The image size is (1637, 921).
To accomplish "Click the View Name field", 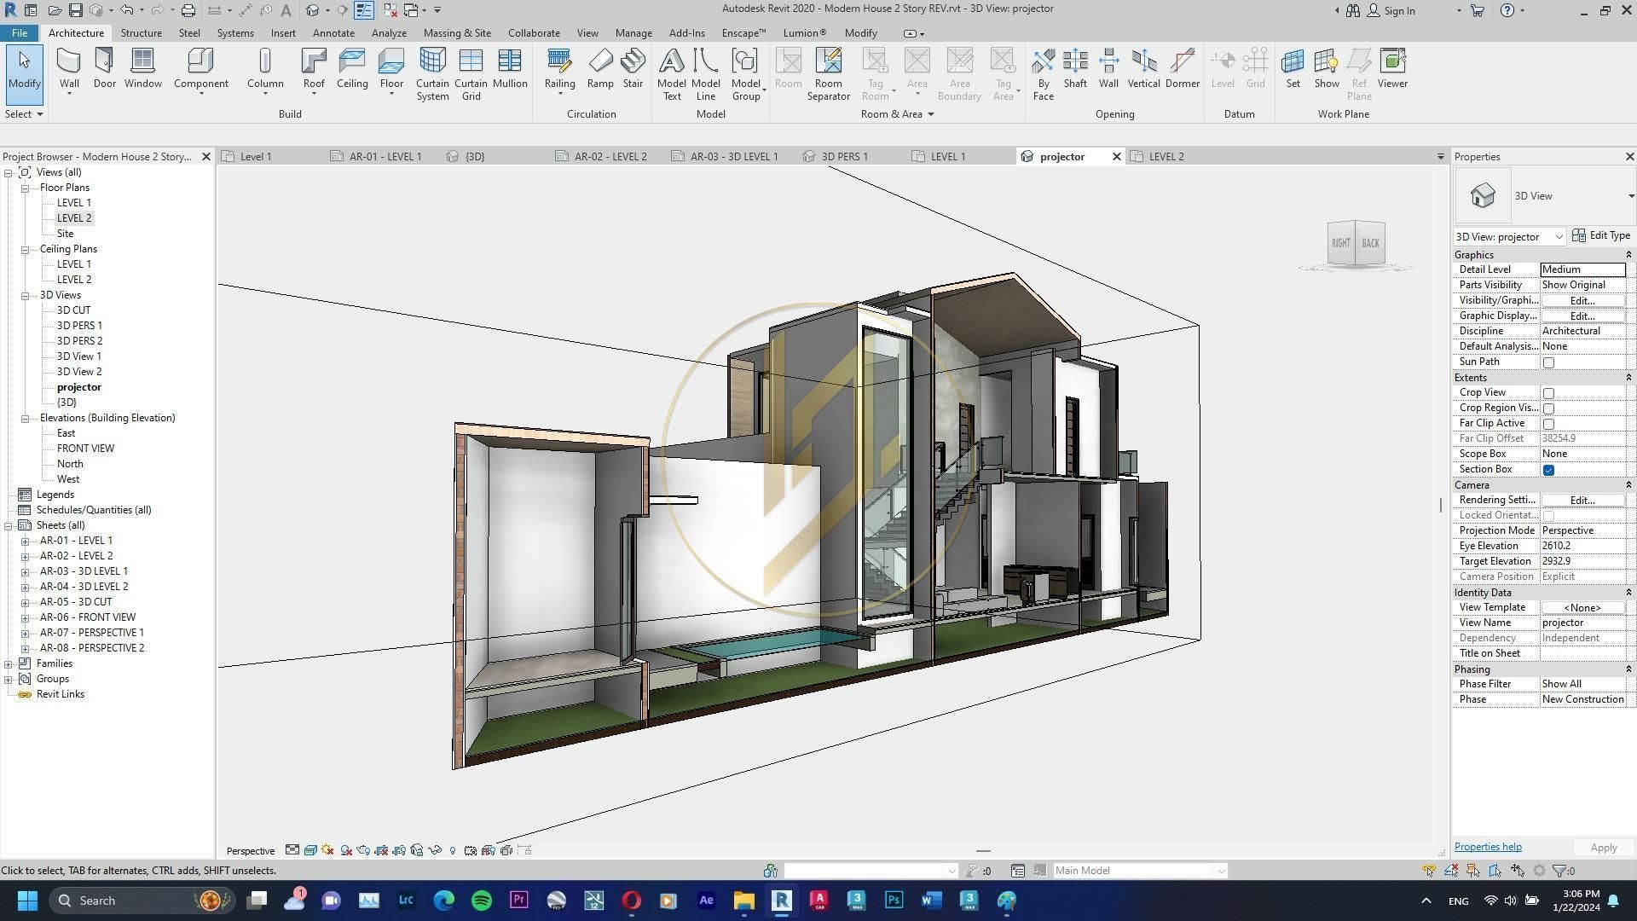I will (x=1582, y=623).
